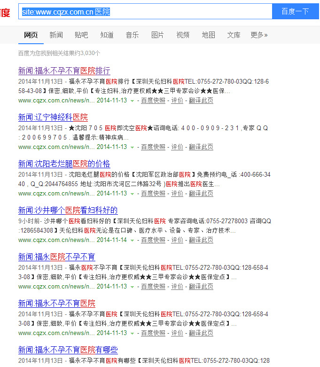Open the 文库 tab
The height and width of the screenshot is (367, 320).
(x=234, y=35)
